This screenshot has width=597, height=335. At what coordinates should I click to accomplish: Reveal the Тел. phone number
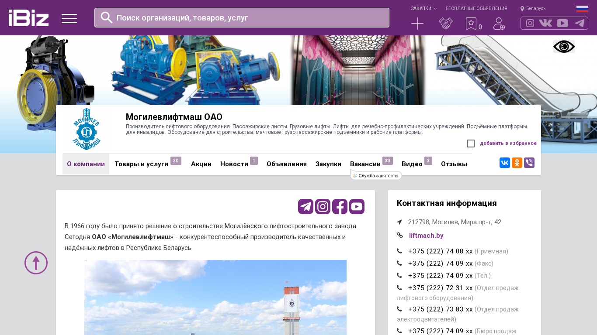(x=441, y=276)
